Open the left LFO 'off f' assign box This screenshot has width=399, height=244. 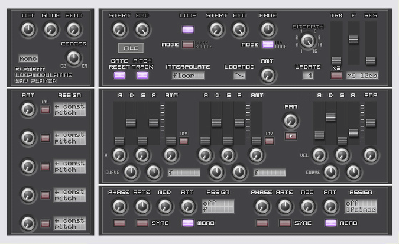(x=218, y=206)
